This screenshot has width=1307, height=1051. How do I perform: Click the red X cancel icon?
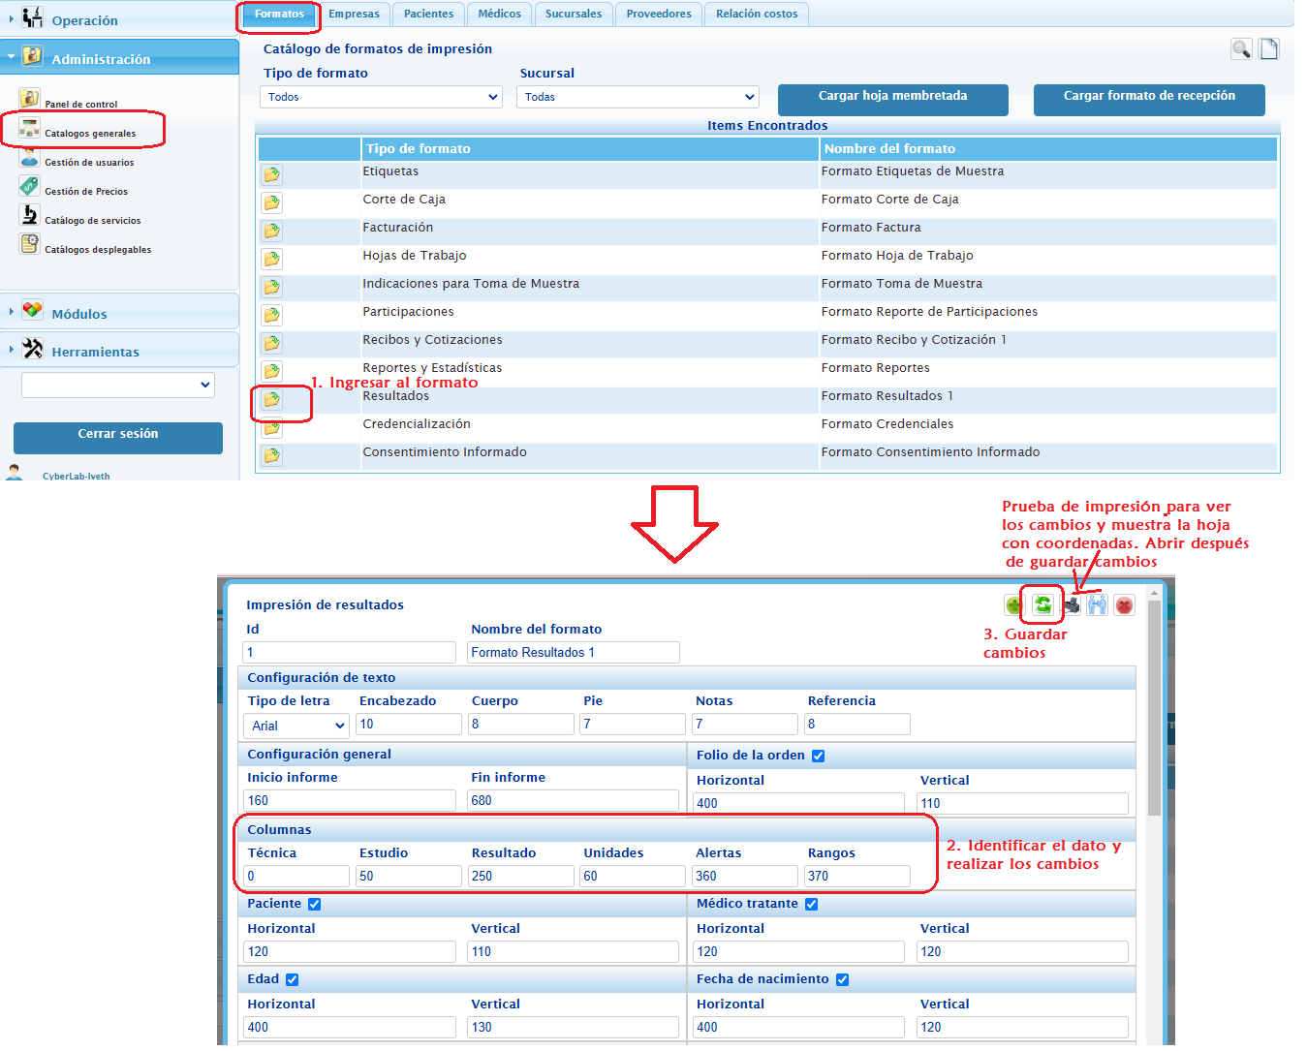[1124, 605]
